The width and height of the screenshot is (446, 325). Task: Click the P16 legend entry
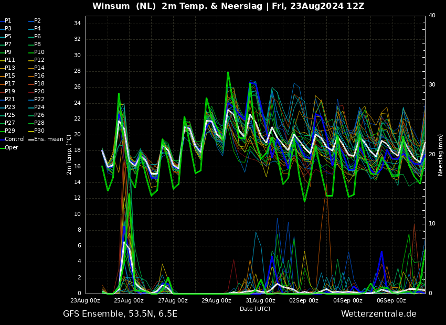click(x=36, y=76)
